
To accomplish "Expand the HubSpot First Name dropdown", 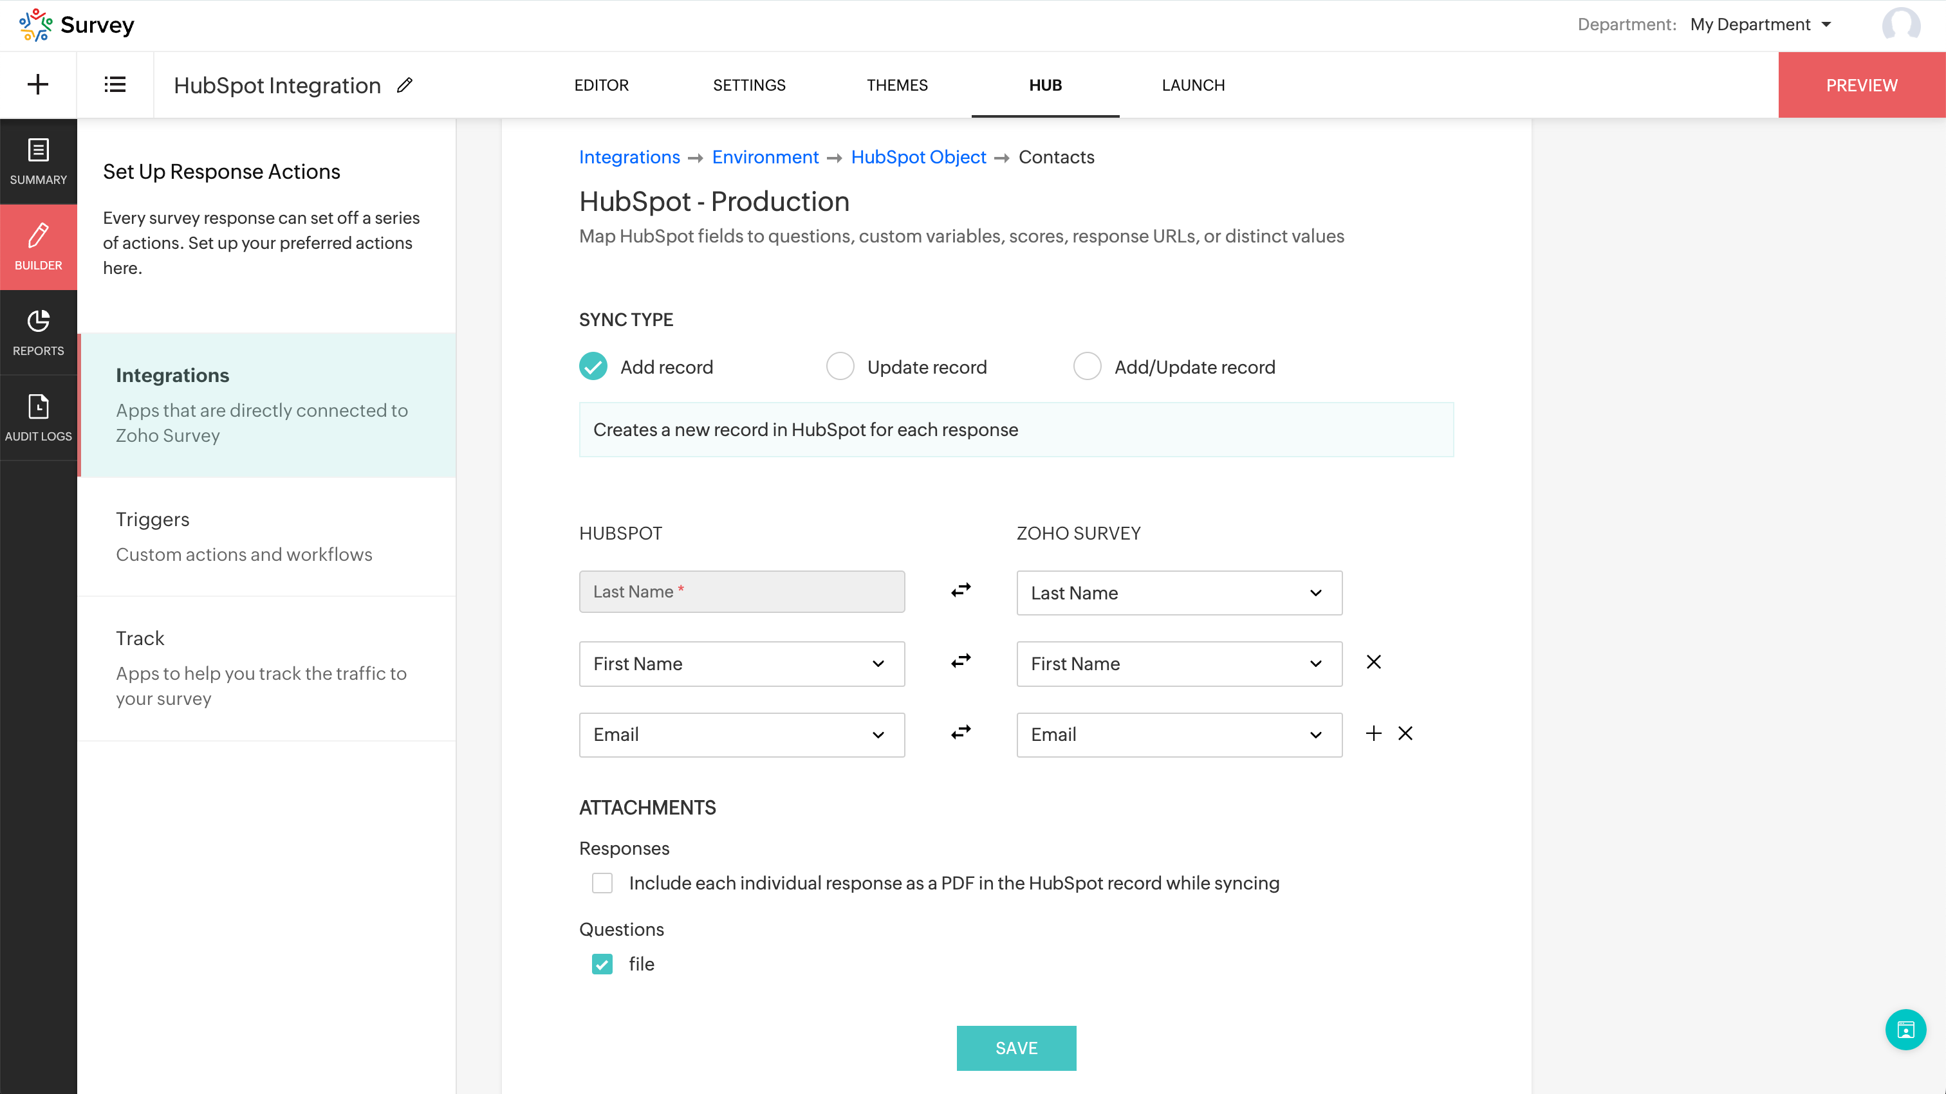I will pos(741,664).
